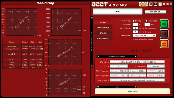Viewport: 174px width, 98px height.
Task: Select the Automatic test type
Action: click(x=147, y=21)
